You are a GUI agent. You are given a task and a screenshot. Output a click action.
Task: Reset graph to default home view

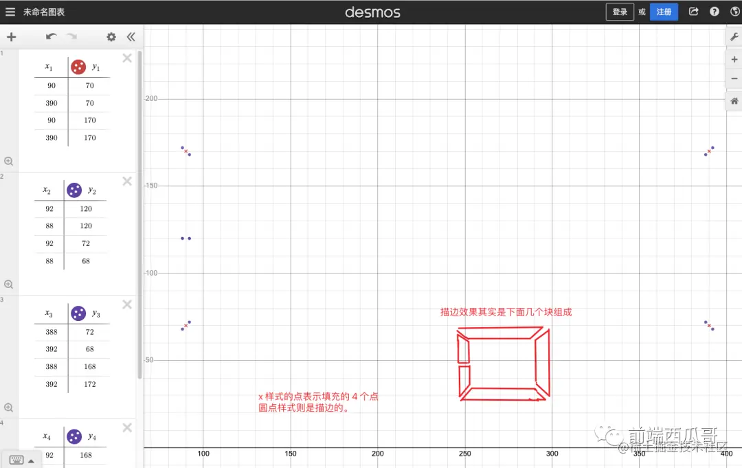pos(734,101)
